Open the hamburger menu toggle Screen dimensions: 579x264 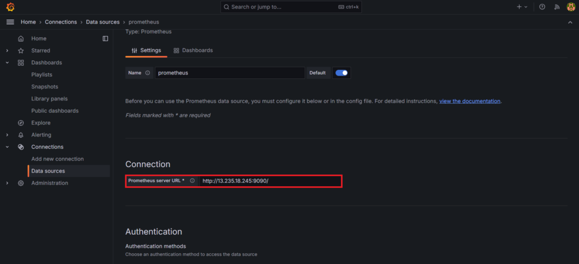point(10,22)
